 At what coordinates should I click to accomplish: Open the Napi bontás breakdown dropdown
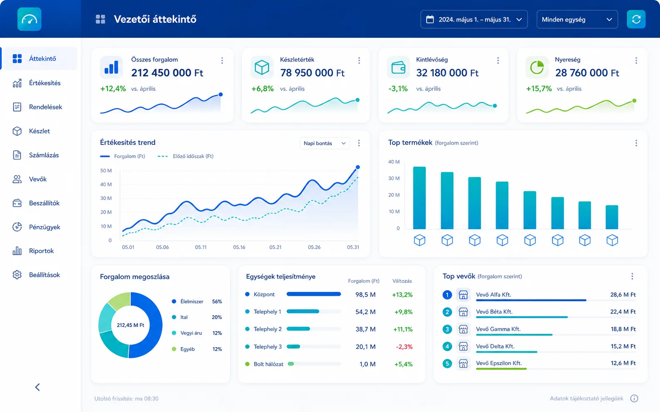point(325,143)
